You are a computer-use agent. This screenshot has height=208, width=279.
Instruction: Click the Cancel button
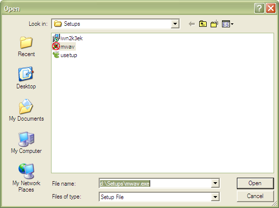coord(255,196)
